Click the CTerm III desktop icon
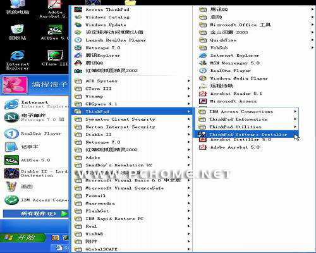 (x=55, y=55)
